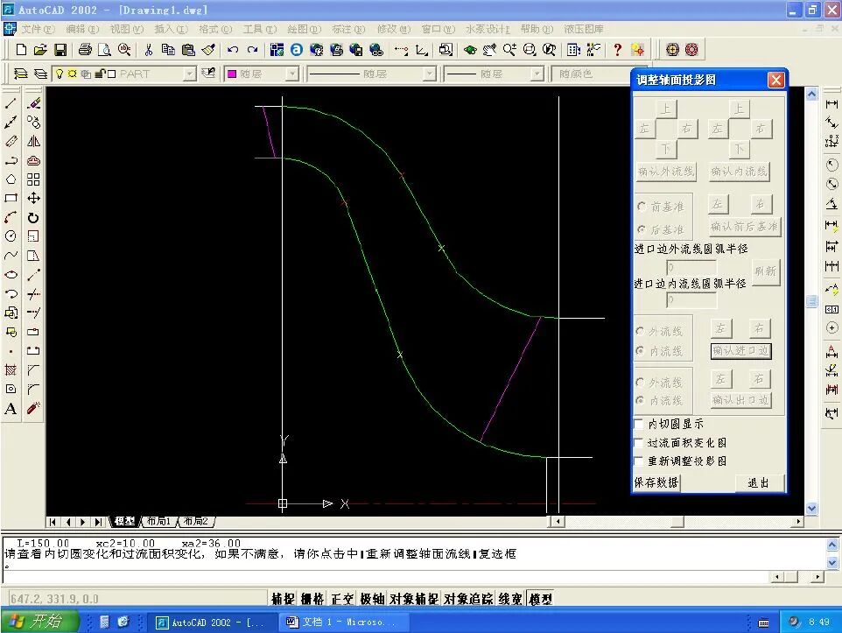This screenshot has width=842, height=633.
Task: Click the 保存数据 button
Action: coord(656,482)
